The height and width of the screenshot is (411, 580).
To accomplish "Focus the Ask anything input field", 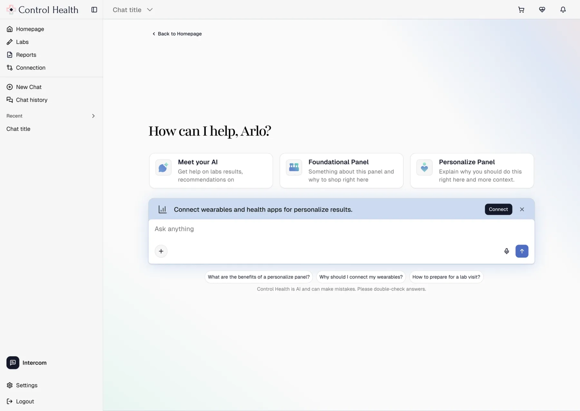I will pos(341,229).
